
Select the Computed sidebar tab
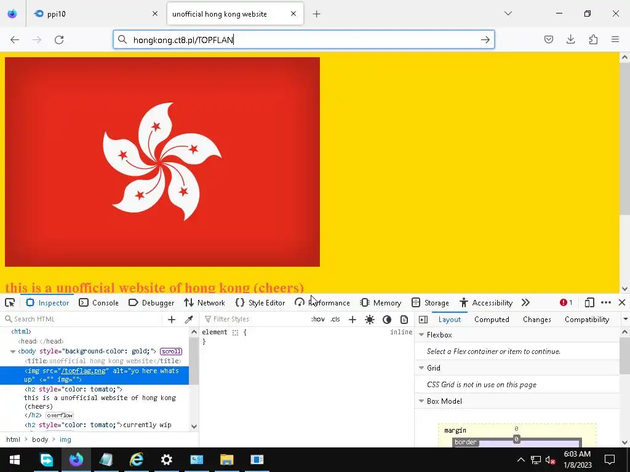click(492, 320)
